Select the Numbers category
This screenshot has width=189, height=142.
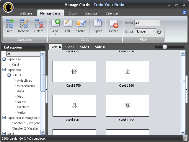pyautogui.click(x=23, y=107)
